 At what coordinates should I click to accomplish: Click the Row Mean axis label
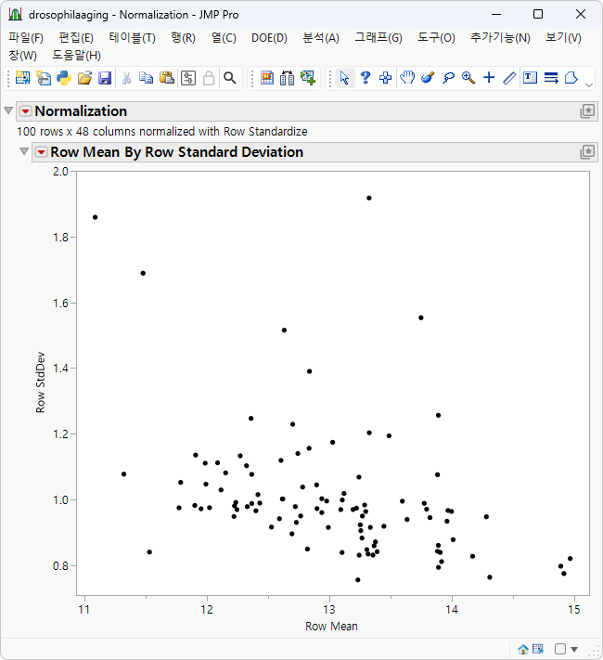coord(331,627)
